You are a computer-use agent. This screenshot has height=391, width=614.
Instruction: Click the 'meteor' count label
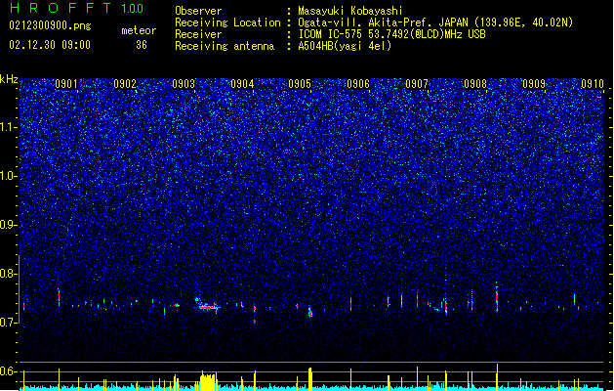tap(139, 30)
